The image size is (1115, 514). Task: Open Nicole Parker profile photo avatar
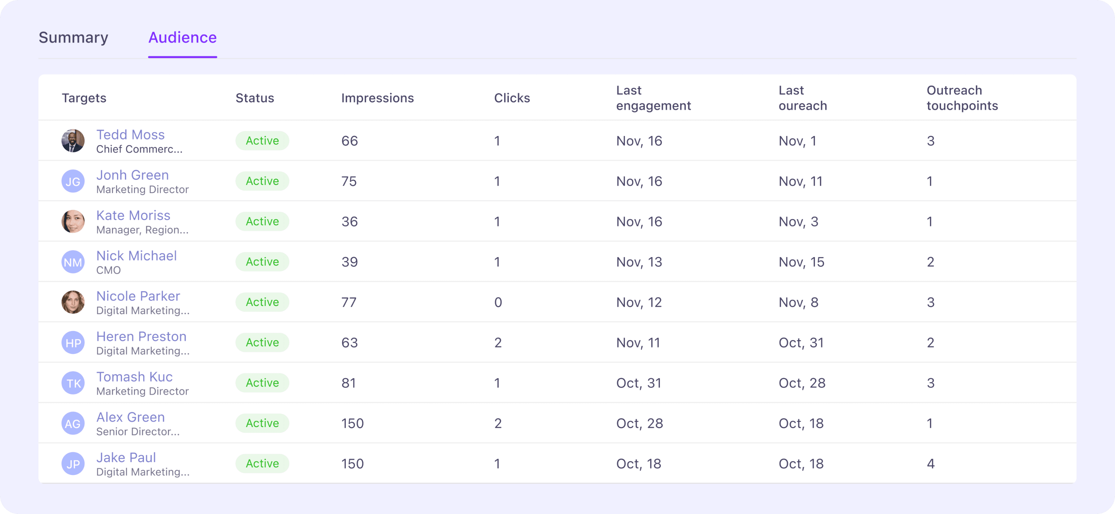(x=73, y=302)
